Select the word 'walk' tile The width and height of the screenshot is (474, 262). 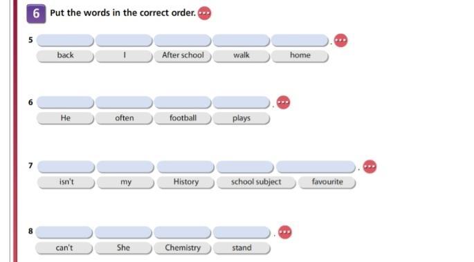click(241, 56)
